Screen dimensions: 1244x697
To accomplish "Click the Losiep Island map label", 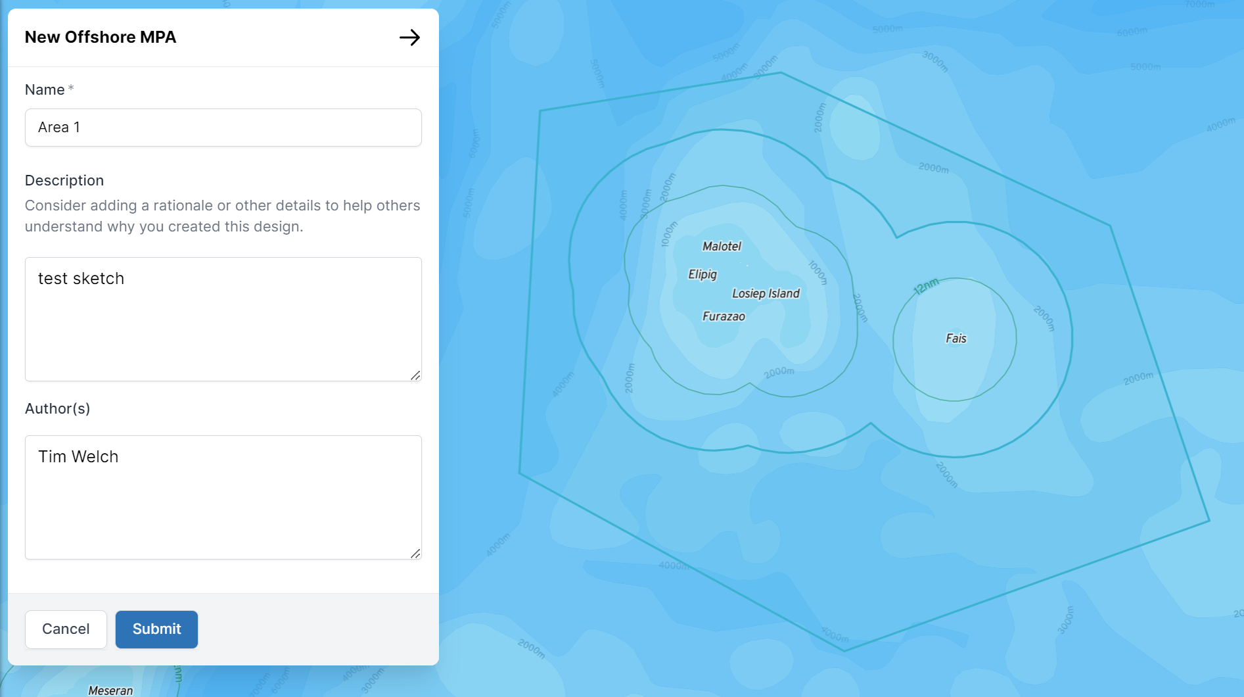I will coord(766,293).
